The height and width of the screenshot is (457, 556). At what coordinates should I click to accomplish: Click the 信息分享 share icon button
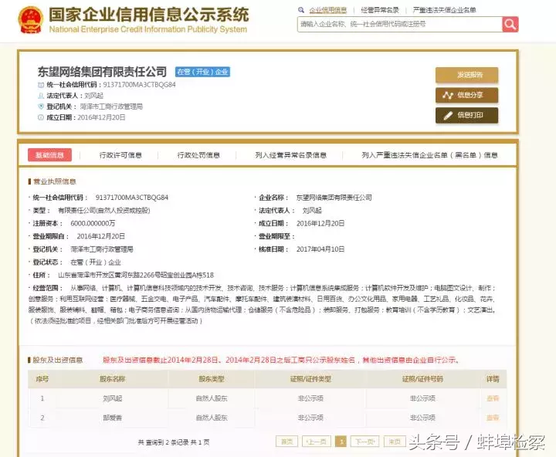point(466,95)
